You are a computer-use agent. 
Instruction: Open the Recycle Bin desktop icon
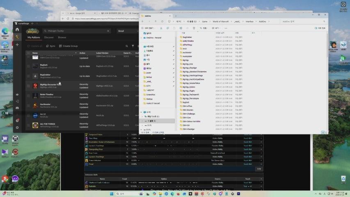point(343,179)
